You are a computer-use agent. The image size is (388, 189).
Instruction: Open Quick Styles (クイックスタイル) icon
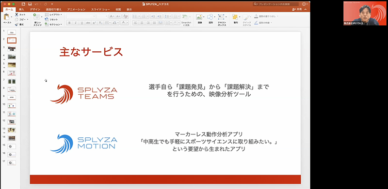pos(246,17)
